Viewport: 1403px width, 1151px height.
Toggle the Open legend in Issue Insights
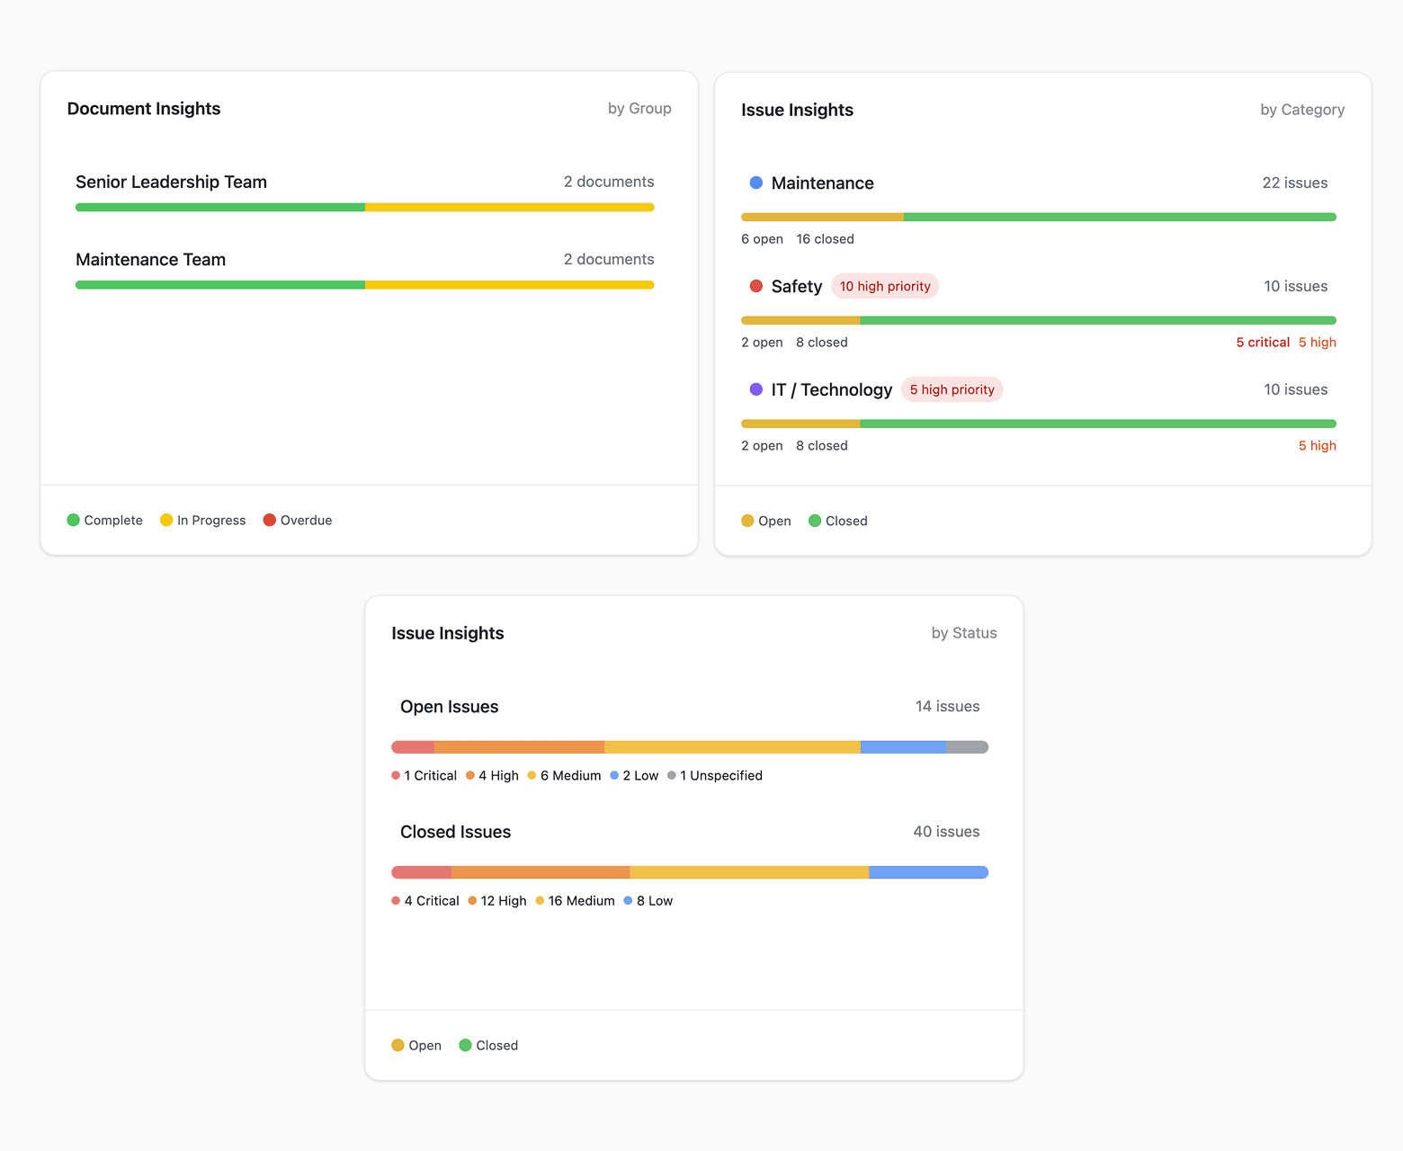pyautogui.click(x=765, y=520)
